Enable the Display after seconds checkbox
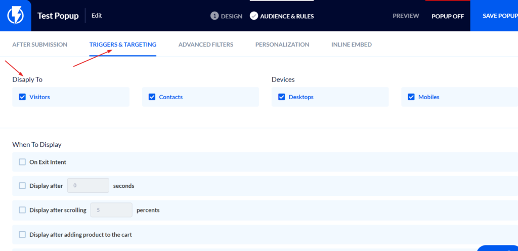 click(x=22, y=186)
